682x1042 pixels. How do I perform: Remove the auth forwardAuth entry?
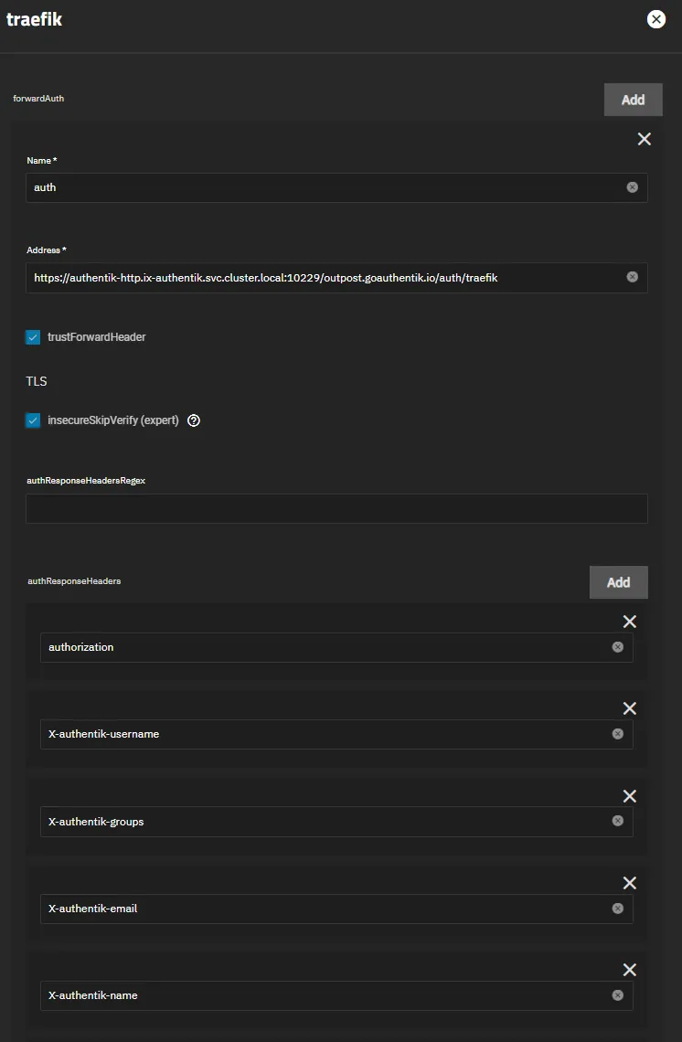pos(644,139)
